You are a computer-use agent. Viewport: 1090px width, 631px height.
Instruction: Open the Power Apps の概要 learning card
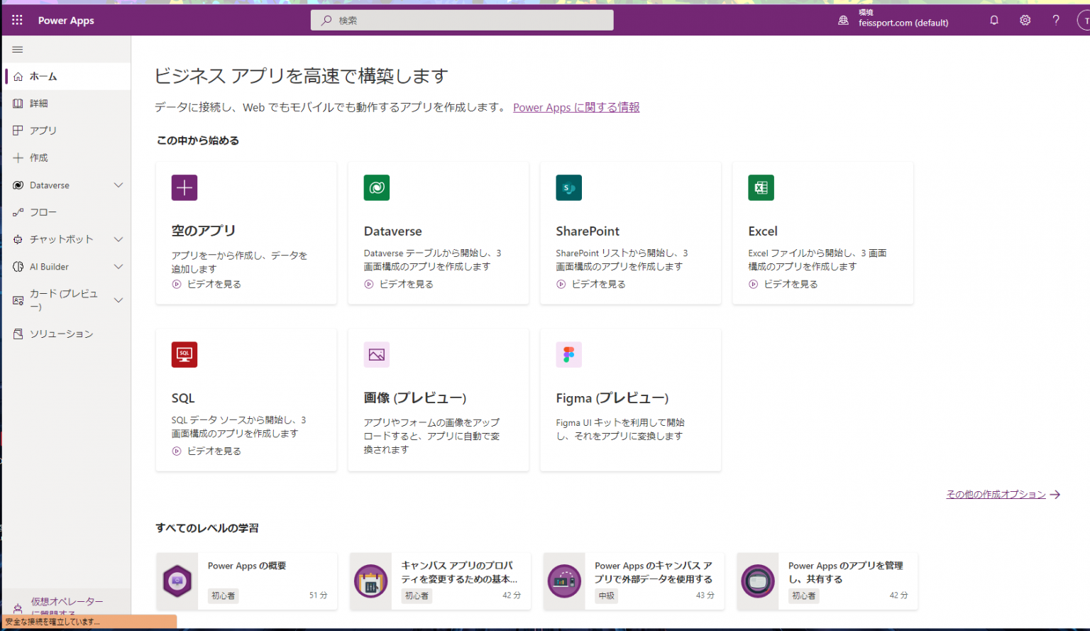tap(247, 581)
